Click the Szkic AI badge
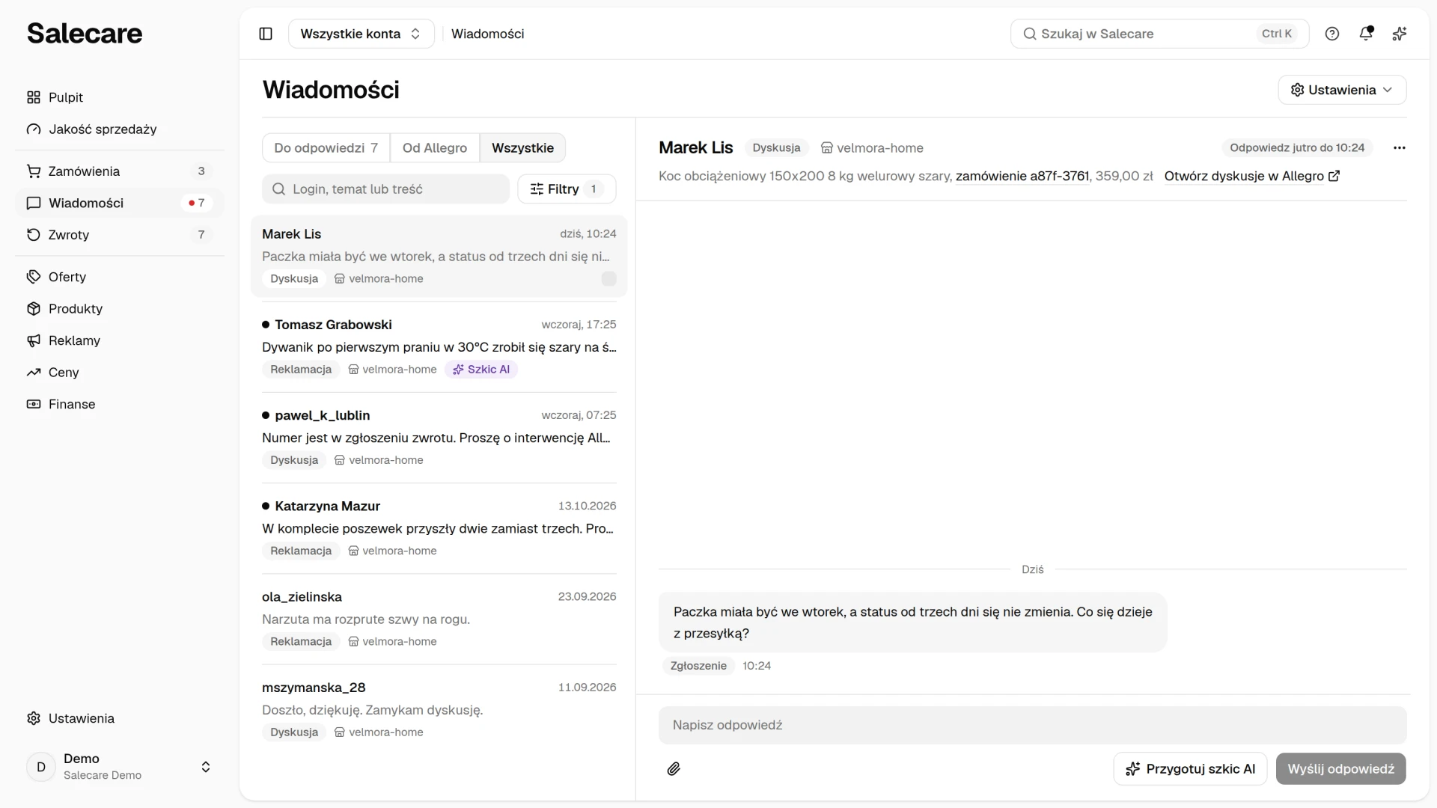The image size is (1437, 808). click(x=481, y=370)
